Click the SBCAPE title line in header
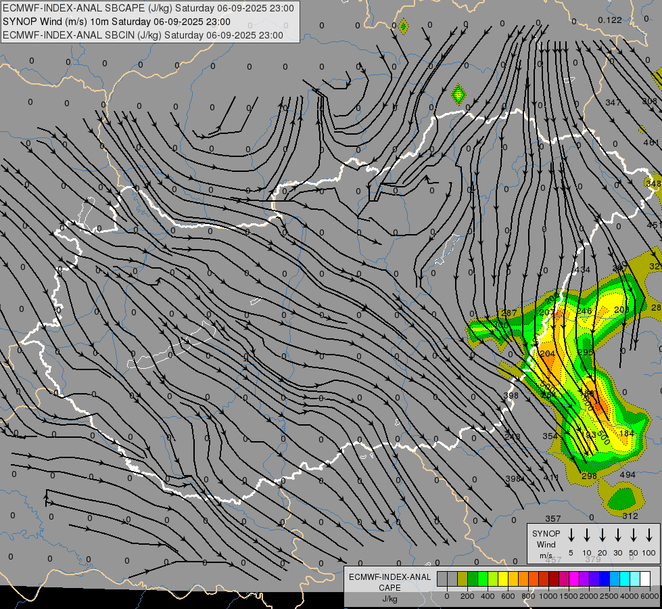The image size is (662, 609). 148,8
